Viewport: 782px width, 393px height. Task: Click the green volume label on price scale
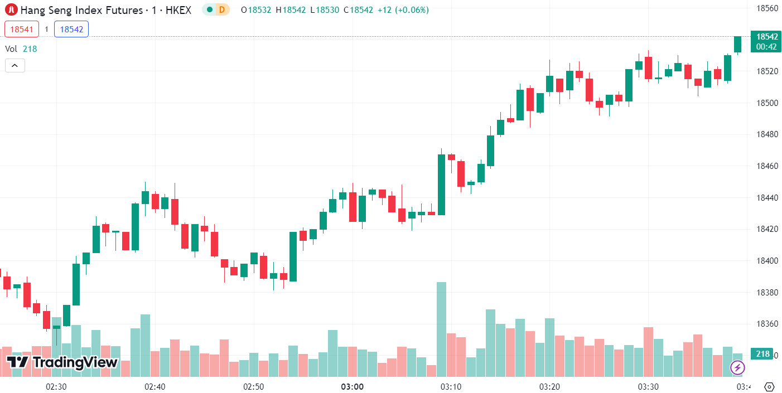pos(763,353)
